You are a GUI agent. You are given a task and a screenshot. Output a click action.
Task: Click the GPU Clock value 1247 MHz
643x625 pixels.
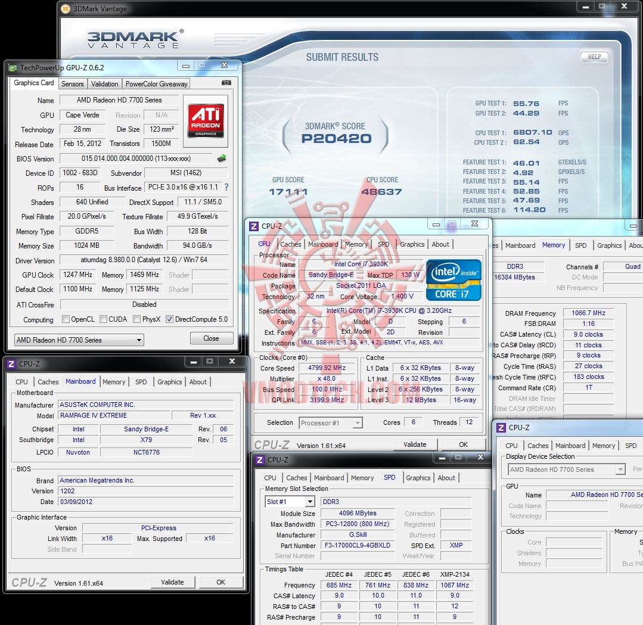(x=77, y=275)
